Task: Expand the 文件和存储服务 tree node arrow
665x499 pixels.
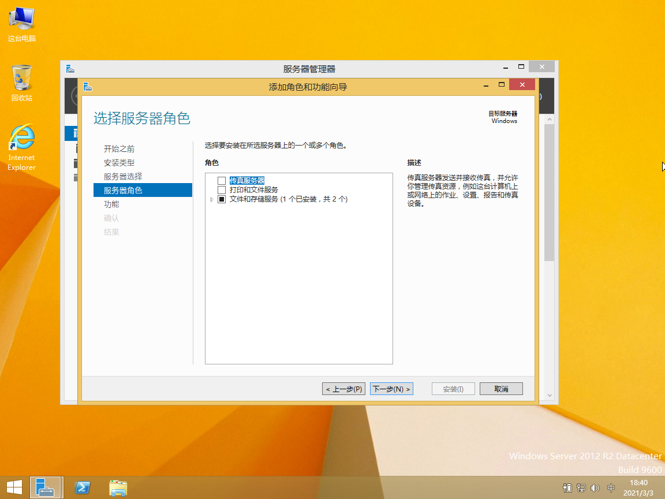Action: (212, 199)
